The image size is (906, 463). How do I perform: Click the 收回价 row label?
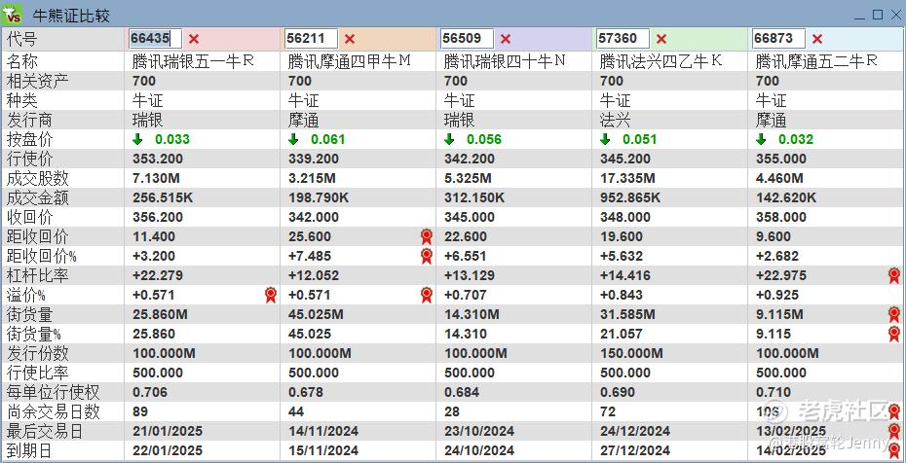pyautogui.click(x=29, y=217)
